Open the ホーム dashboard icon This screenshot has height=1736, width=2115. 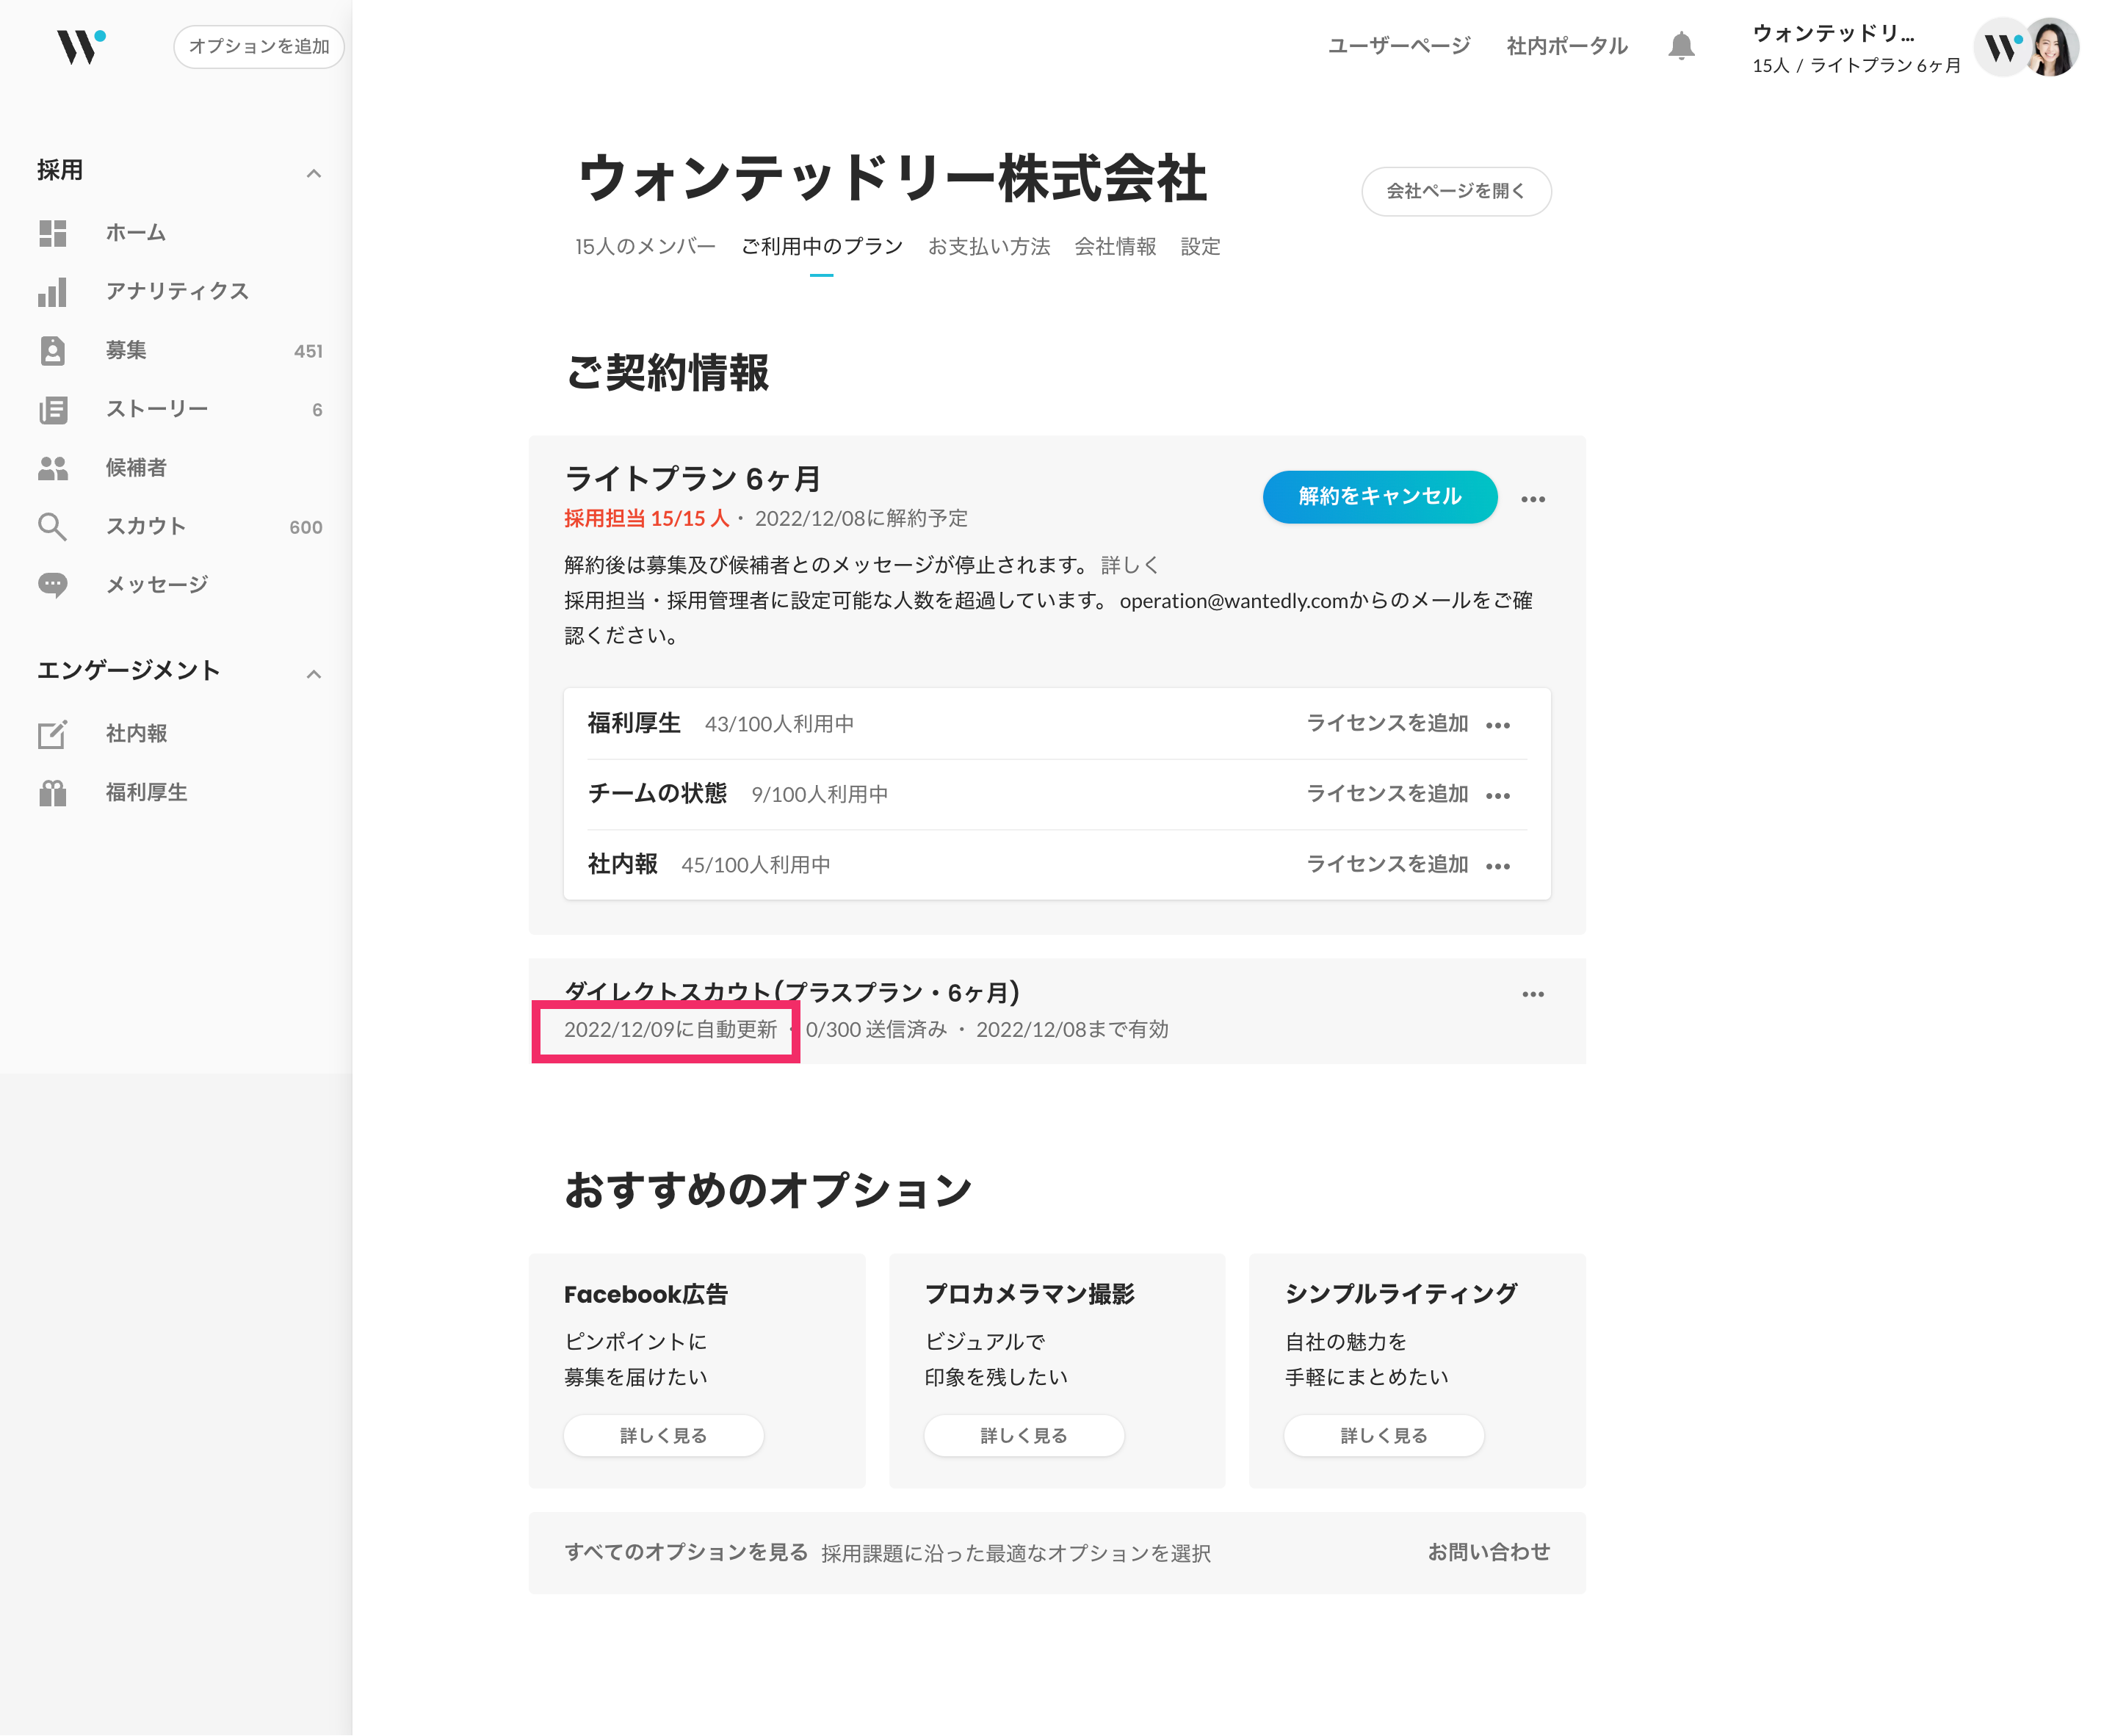52,233
